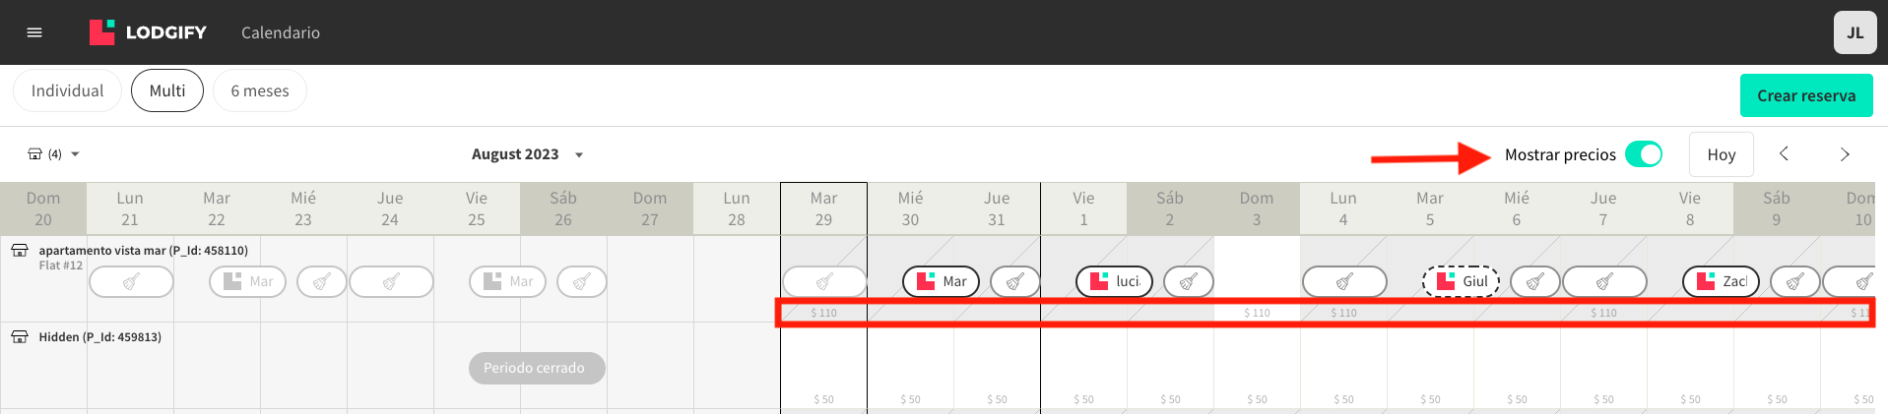Toggle the Mostrar precios switch
1888x414 pixels.
(1643, 154)
